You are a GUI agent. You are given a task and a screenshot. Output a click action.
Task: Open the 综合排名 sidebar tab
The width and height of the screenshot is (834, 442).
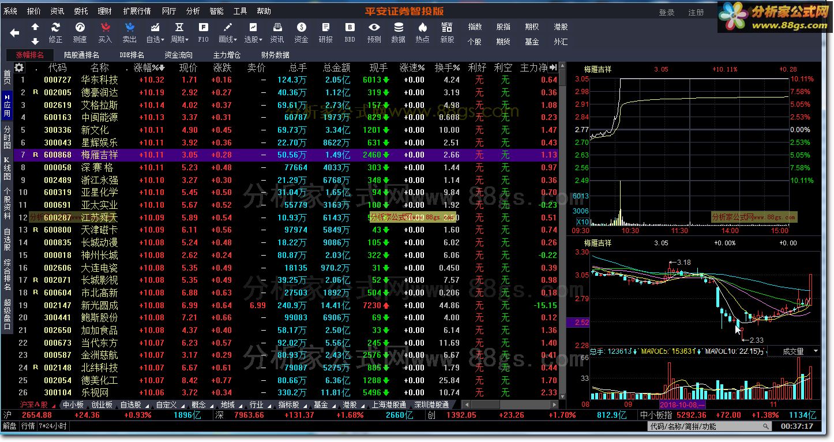[x=7, y=275]
